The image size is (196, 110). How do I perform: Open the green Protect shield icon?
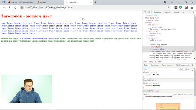pos(180,7)
